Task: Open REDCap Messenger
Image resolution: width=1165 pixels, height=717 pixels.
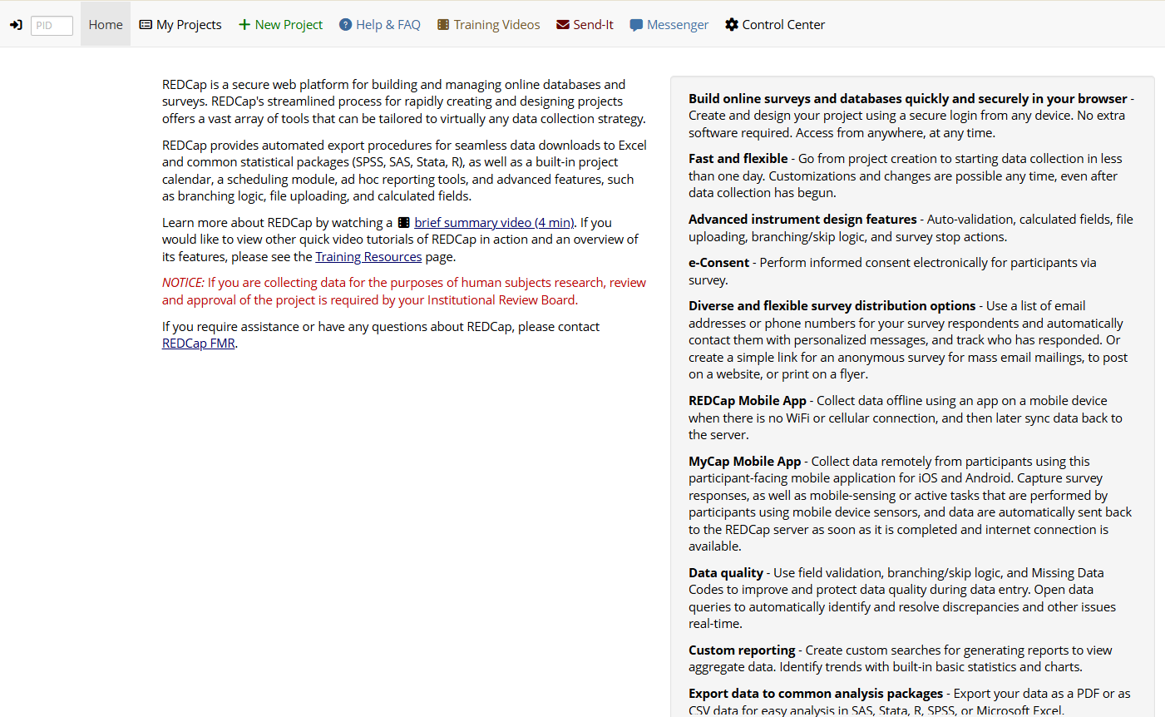Action: point(669,25)
